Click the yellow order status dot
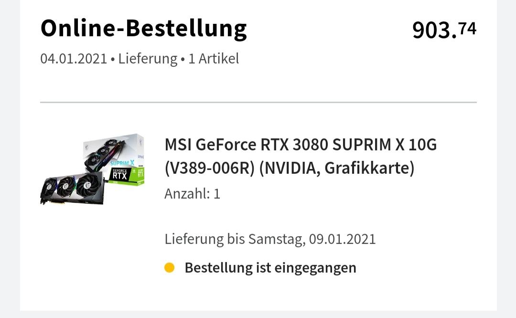 pyautogui.click(x=169, y=268)
